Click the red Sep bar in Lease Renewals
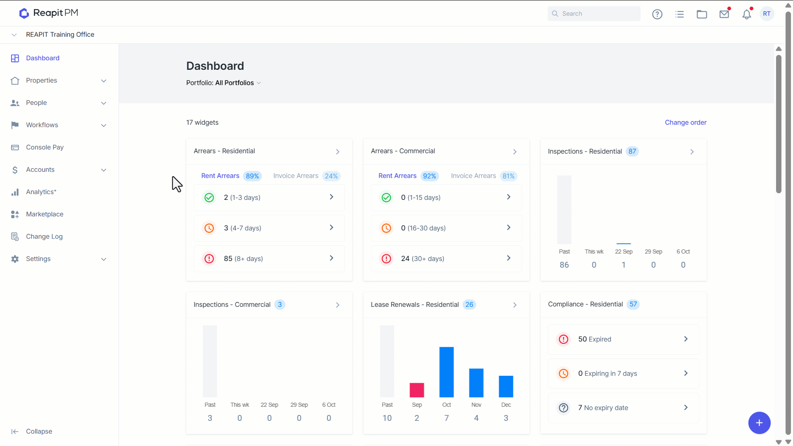793x446 pixels. point(417,390)
